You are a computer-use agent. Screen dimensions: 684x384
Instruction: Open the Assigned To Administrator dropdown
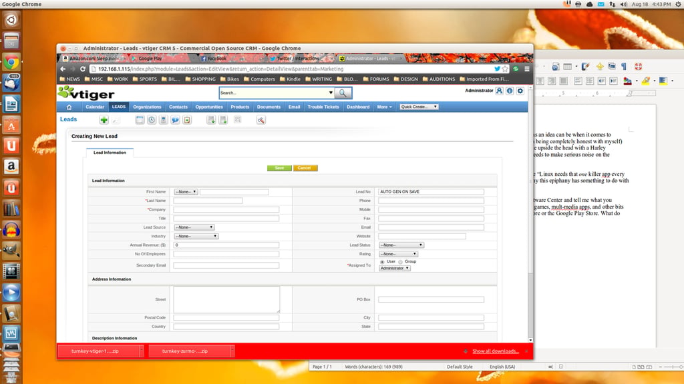(394, 268)
